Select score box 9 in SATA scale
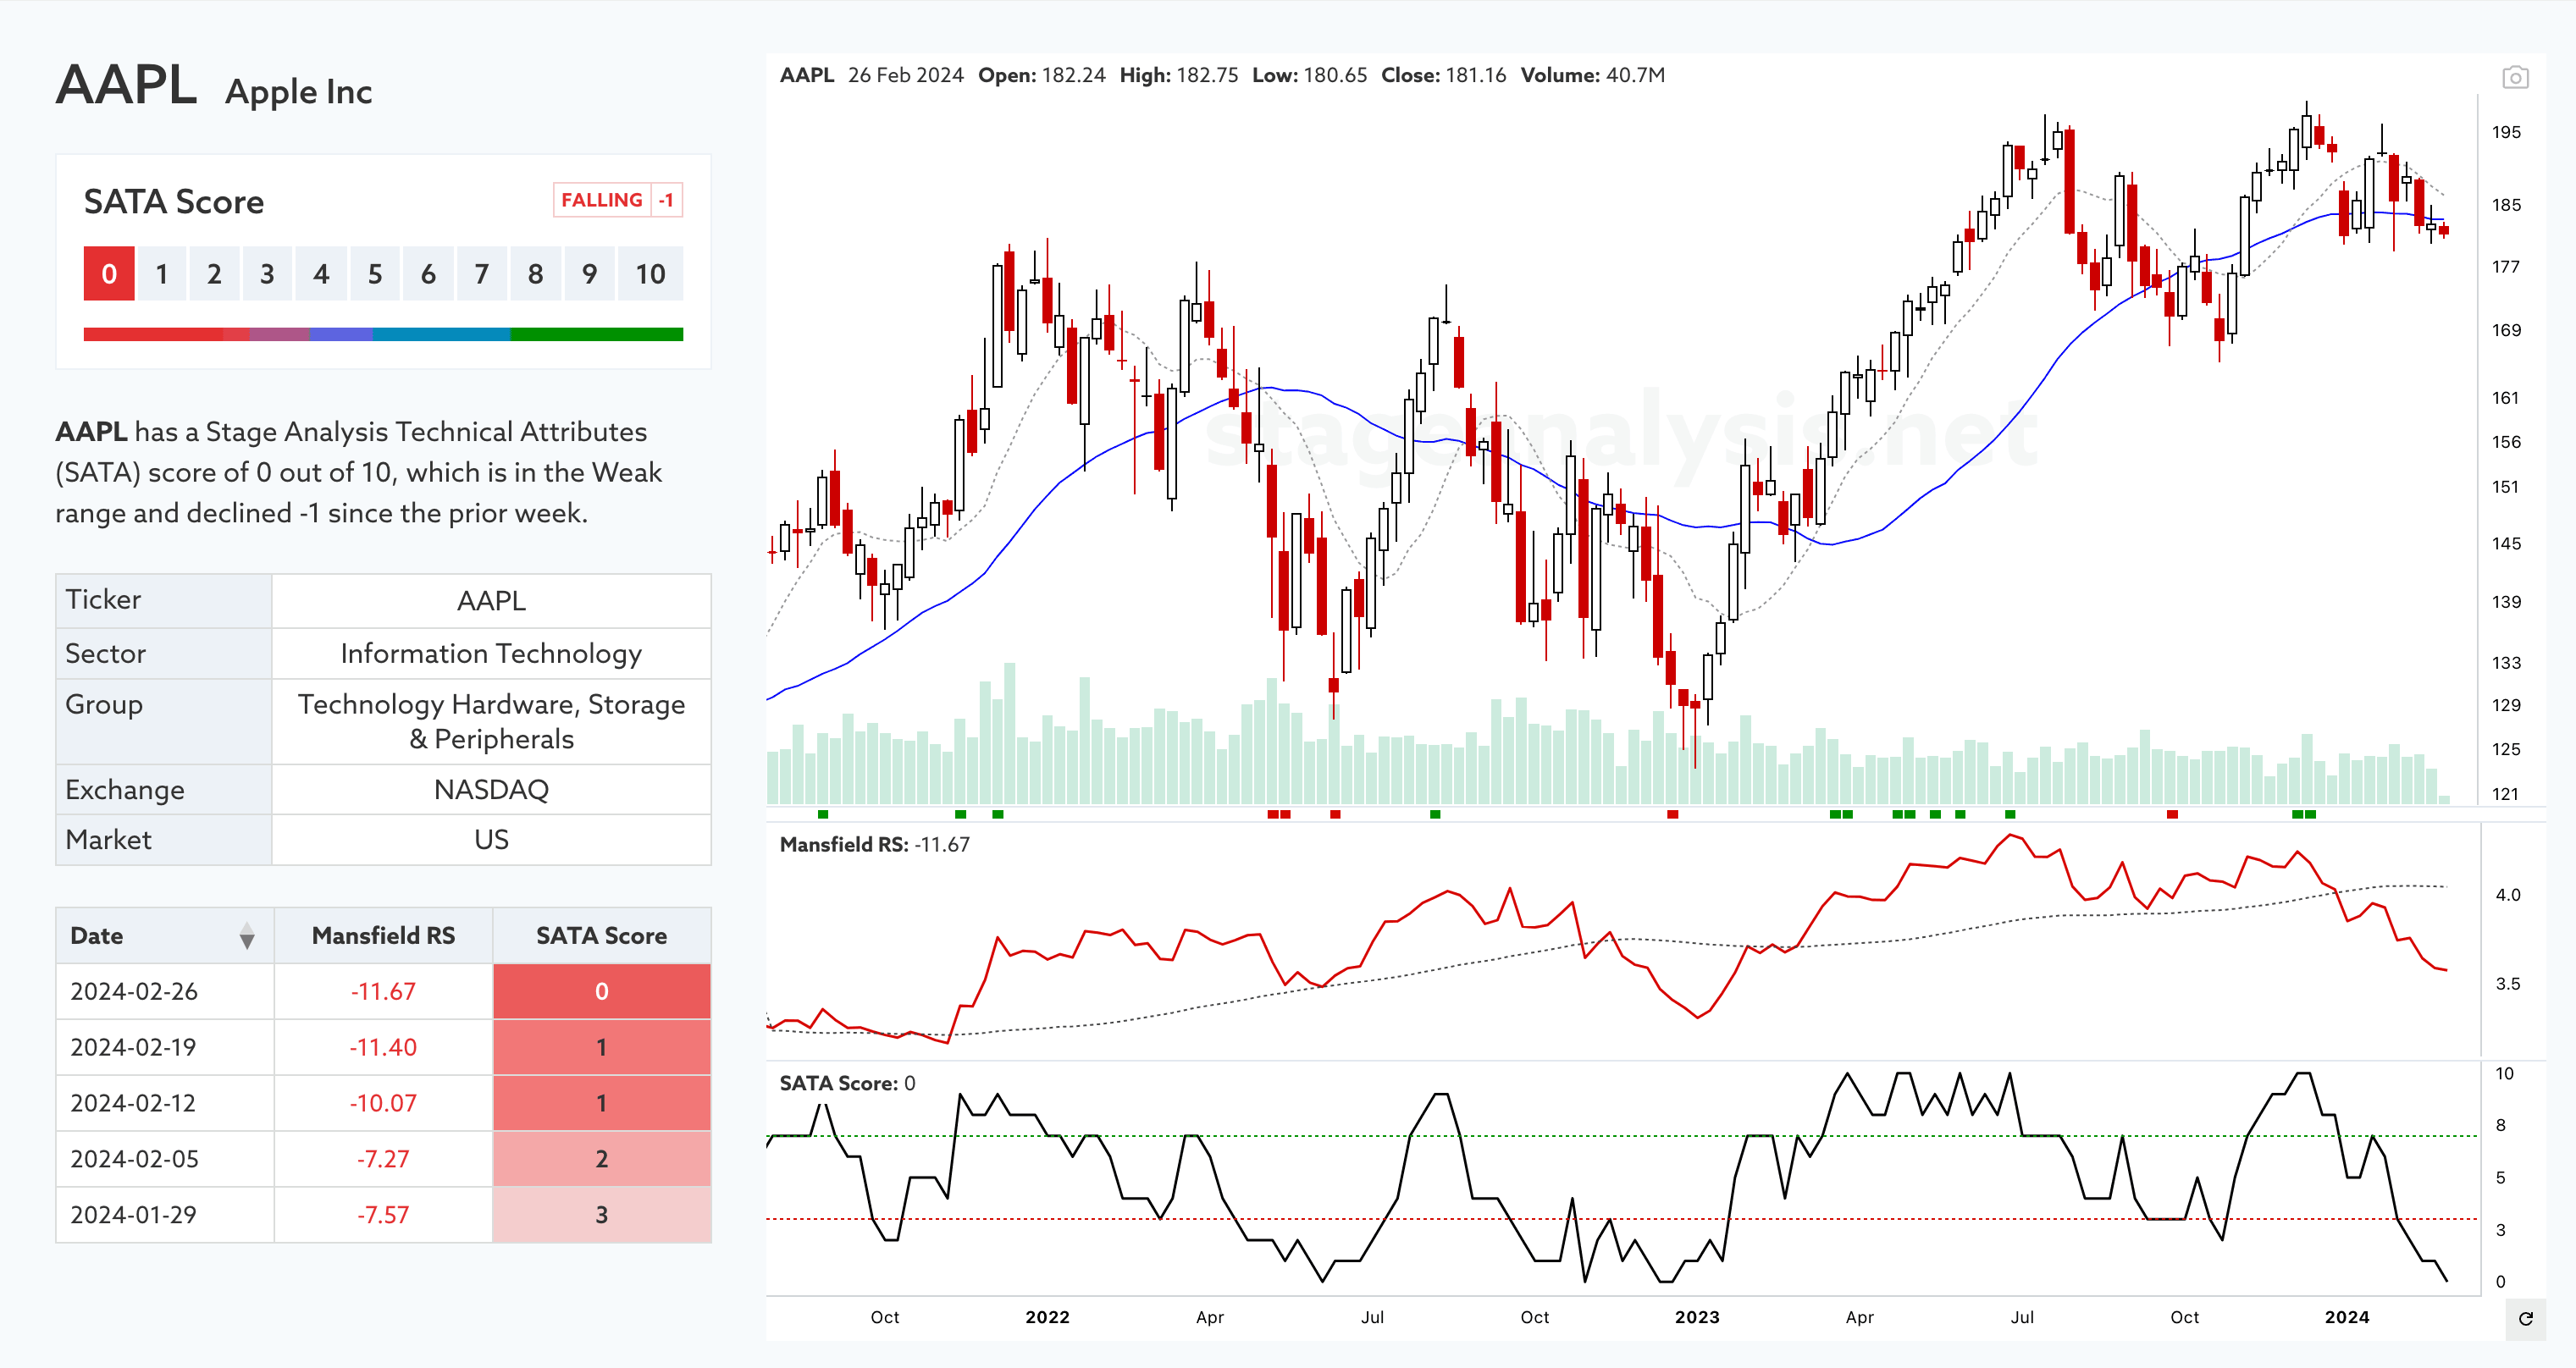 pos(590,274)
